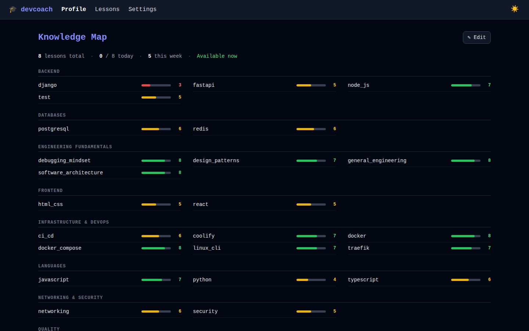529x331 pixels.
Task: Select the typescript skill under LANGUAGES
Action: pos(363,280)
